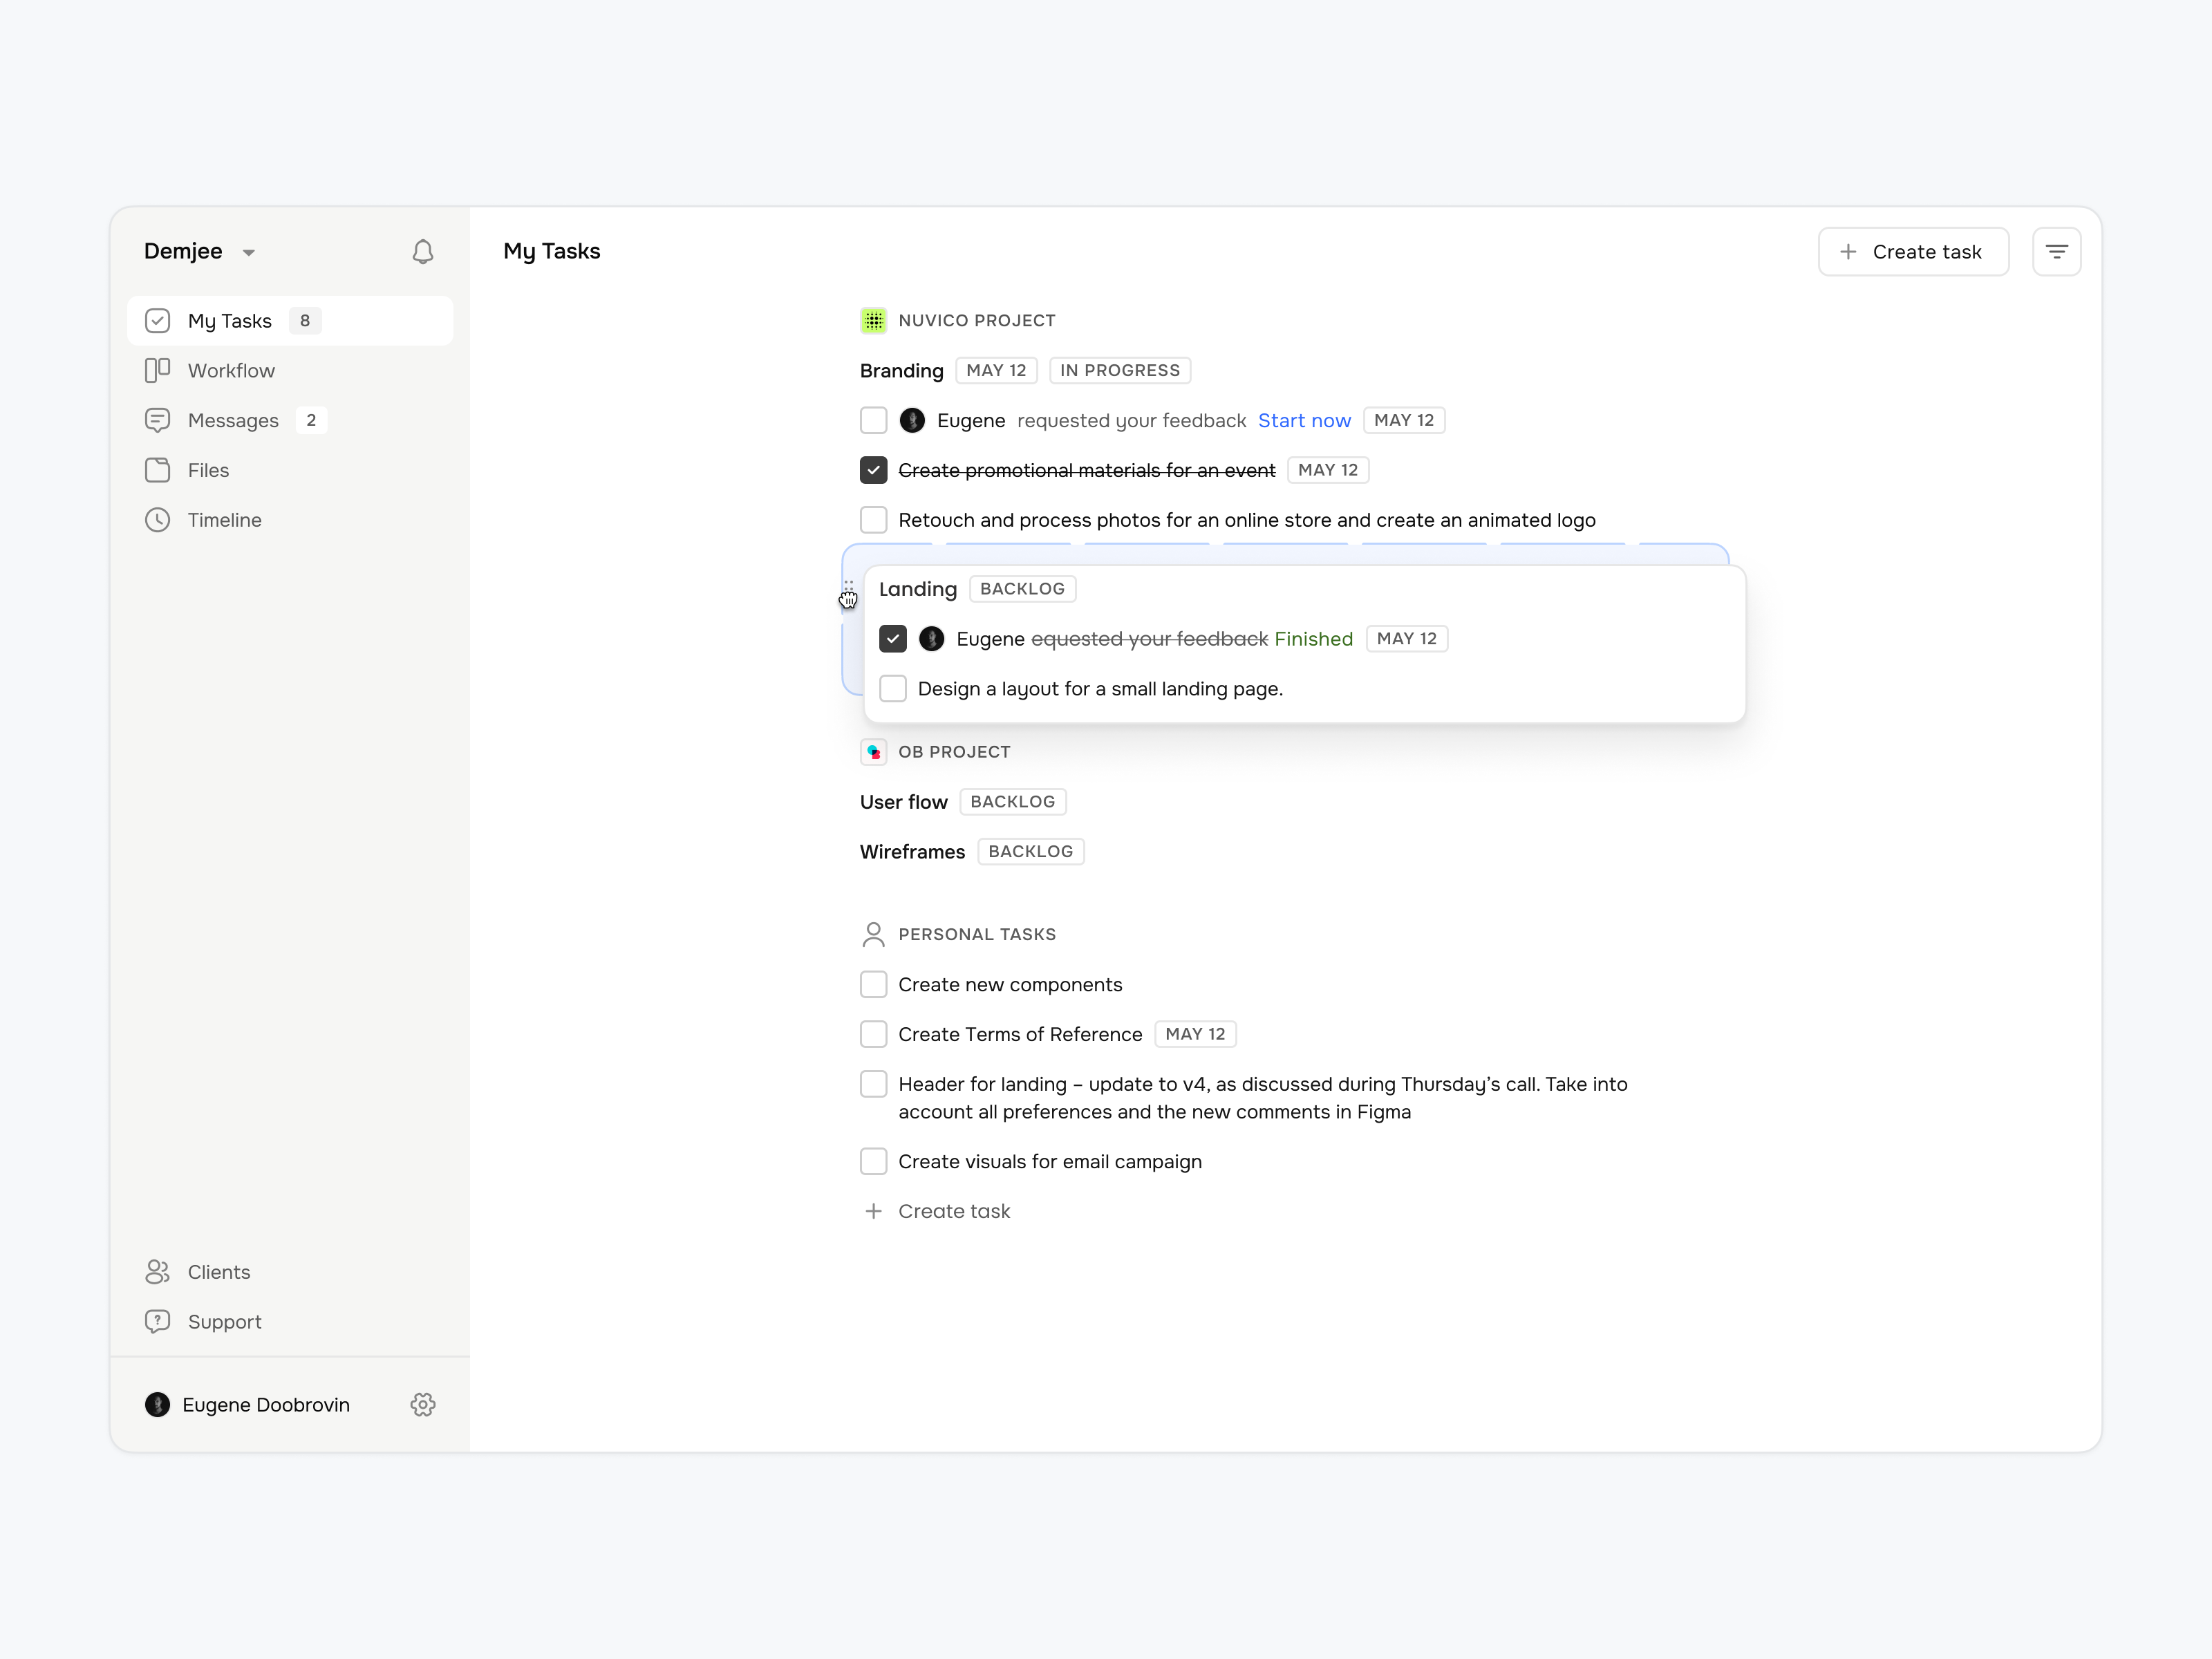Check 'Create Terms of Reference' task

coord(873,1033)
